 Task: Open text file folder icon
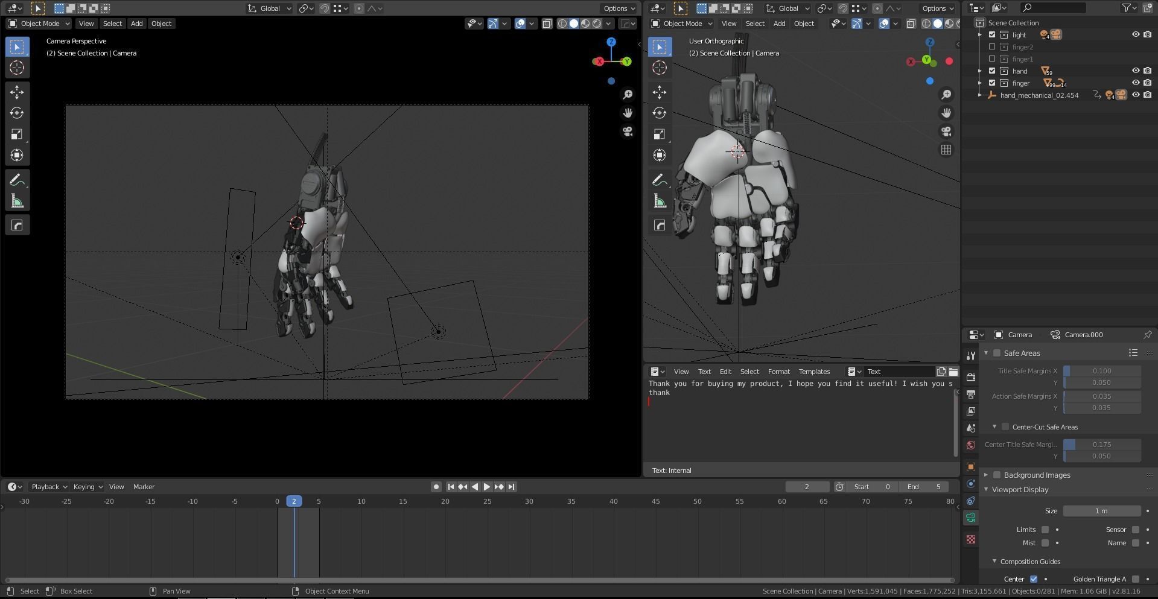tap(953, 372)
